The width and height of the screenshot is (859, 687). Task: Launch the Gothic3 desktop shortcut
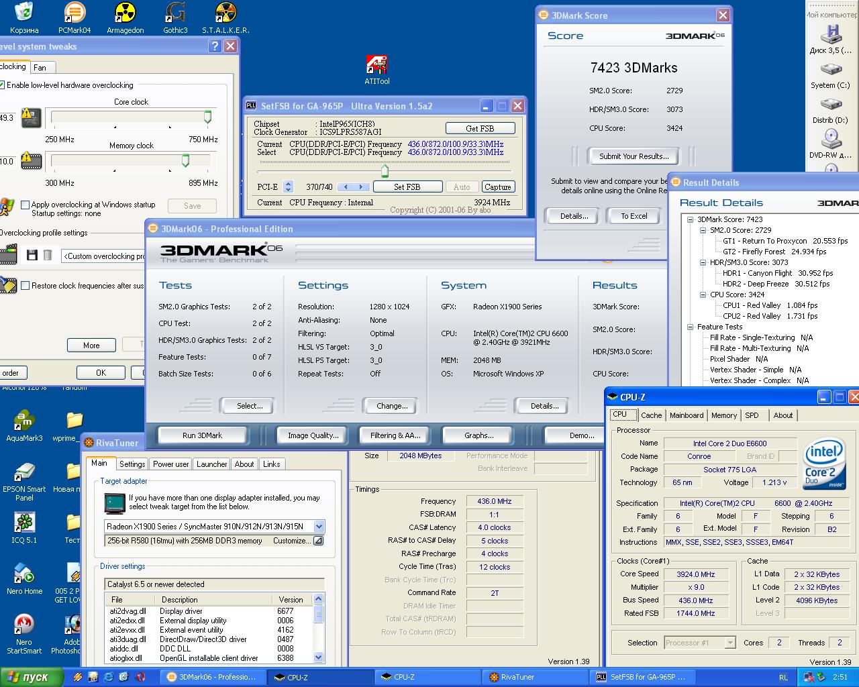[x=175, y=17]
